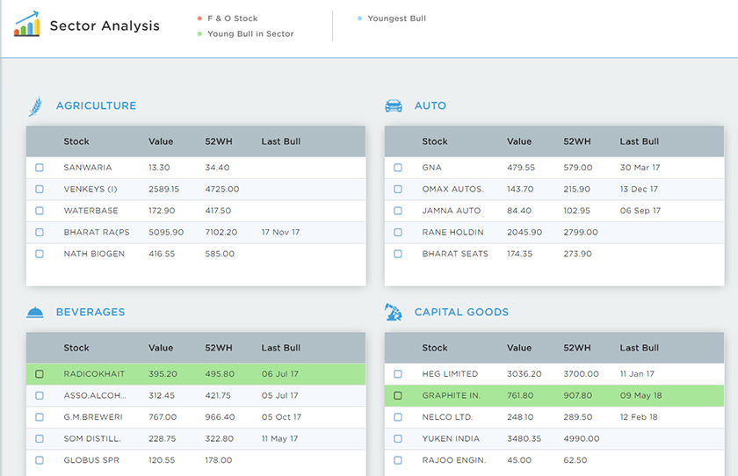Image resolution: width=738 pixels, height=476 pixels.
Task: Click the orange F & O Stock legend dot
Action: (x=199, y=18)
